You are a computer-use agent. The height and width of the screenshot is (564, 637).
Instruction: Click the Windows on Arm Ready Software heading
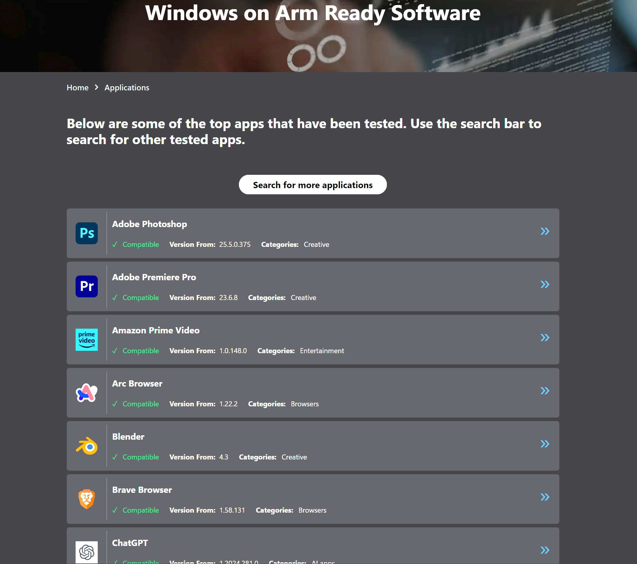[x=312, y=13]
